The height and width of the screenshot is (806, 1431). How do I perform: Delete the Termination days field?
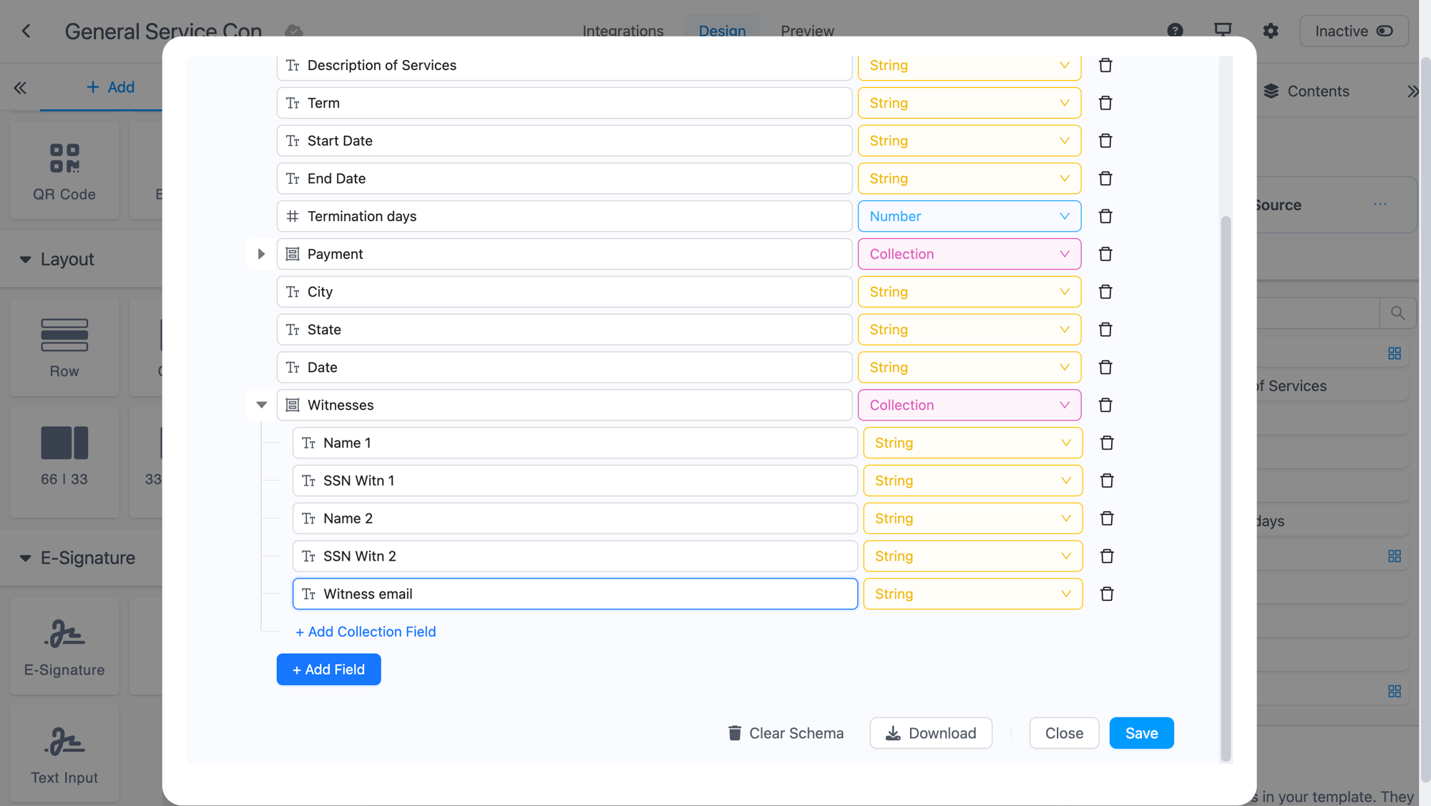(1105, 216)
